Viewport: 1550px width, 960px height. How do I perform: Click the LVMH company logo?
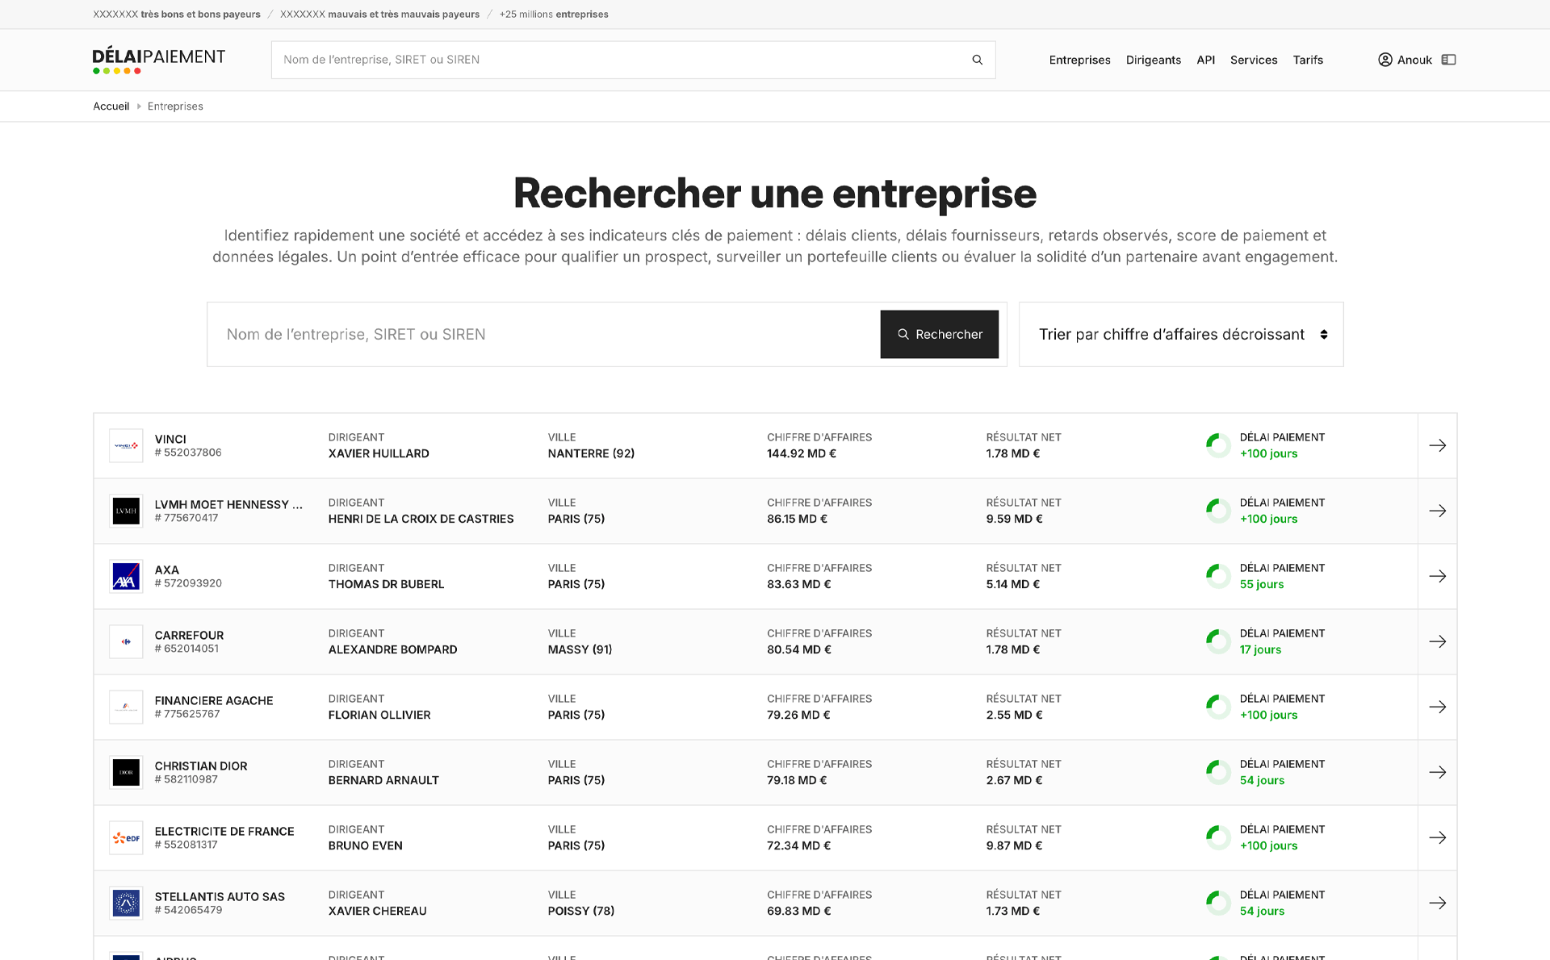coord(126,511)
